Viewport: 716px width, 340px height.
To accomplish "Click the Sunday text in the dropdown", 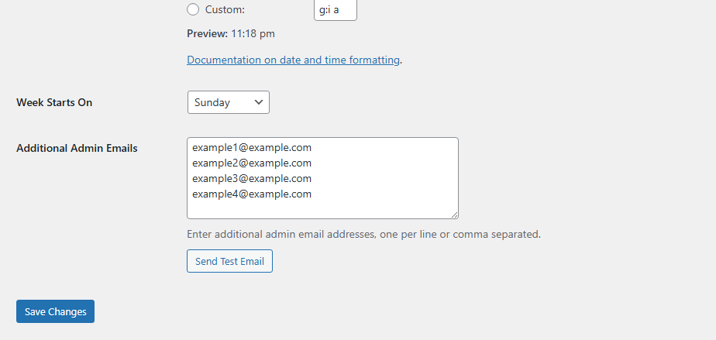I will click(x=212, y=102).
